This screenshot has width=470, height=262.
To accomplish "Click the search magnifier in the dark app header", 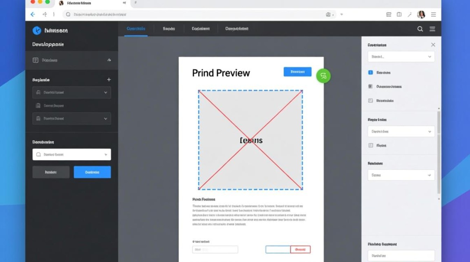I will 420,29.
